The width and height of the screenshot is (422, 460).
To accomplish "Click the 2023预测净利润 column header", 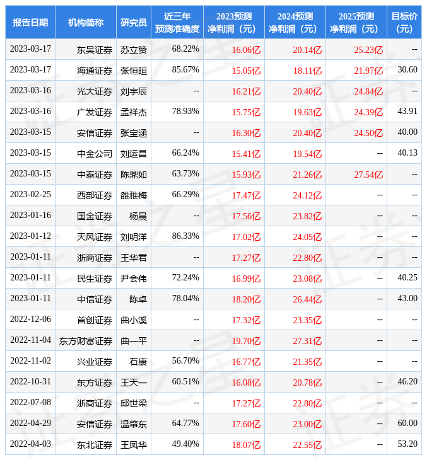I will tap(234, 22).
